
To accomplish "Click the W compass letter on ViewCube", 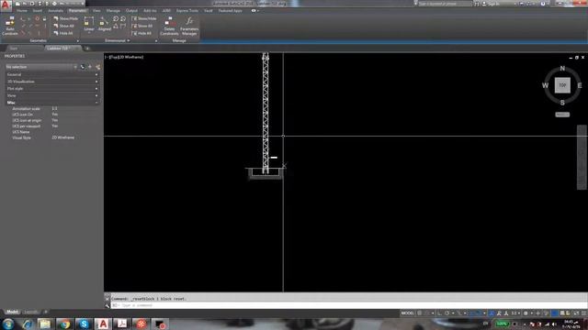I will point(545,85).
